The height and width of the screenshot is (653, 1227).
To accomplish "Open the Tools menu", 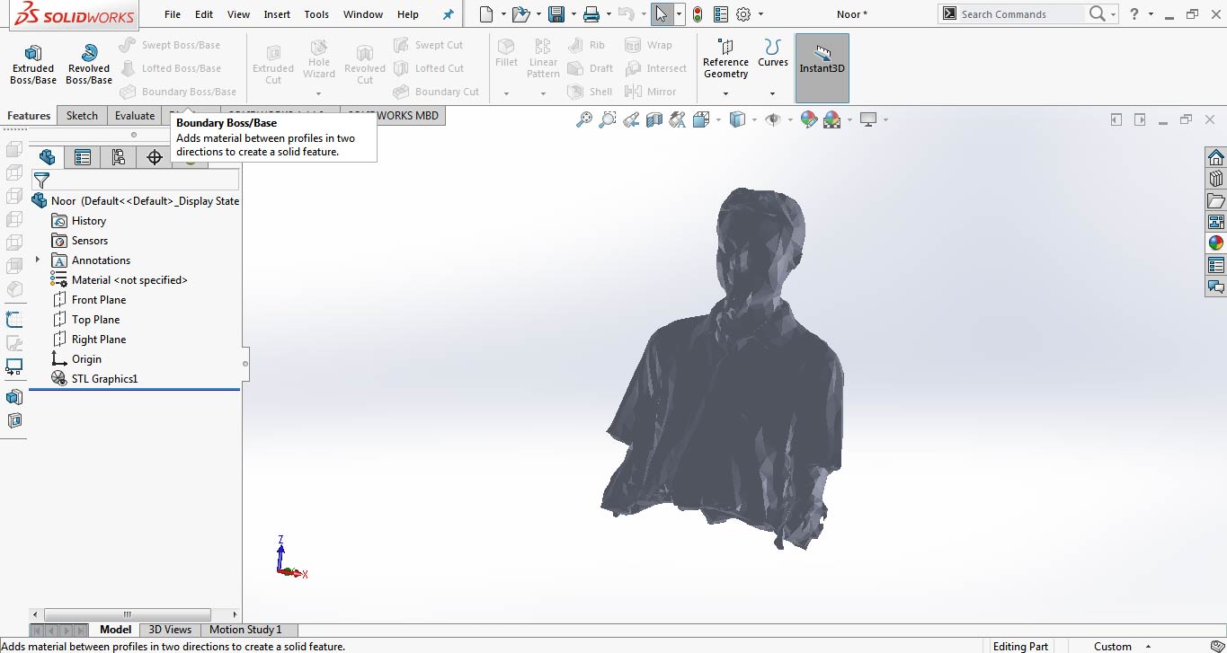I will (x=316, y=14).
